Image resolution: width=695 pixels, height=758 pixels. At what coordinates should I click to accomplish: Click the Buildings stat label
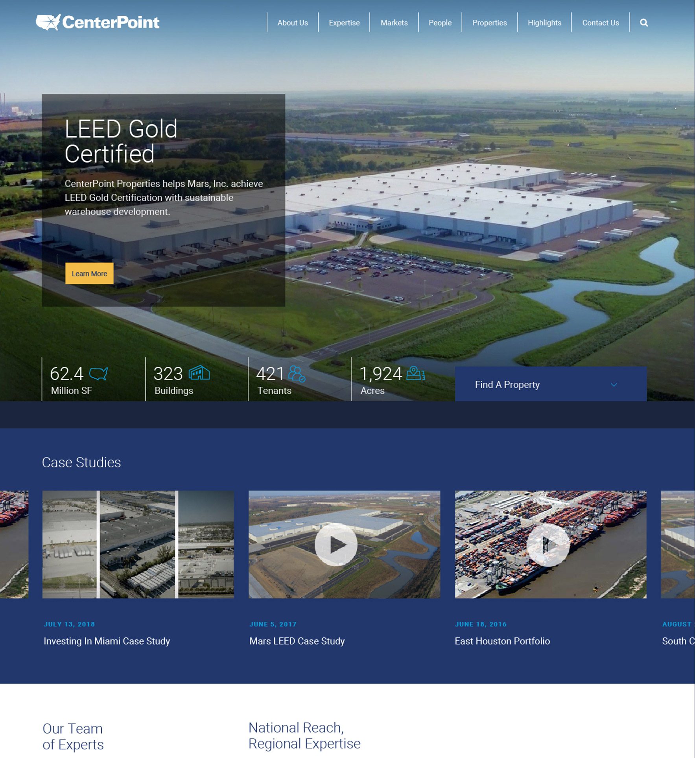(x=174, y=391)
